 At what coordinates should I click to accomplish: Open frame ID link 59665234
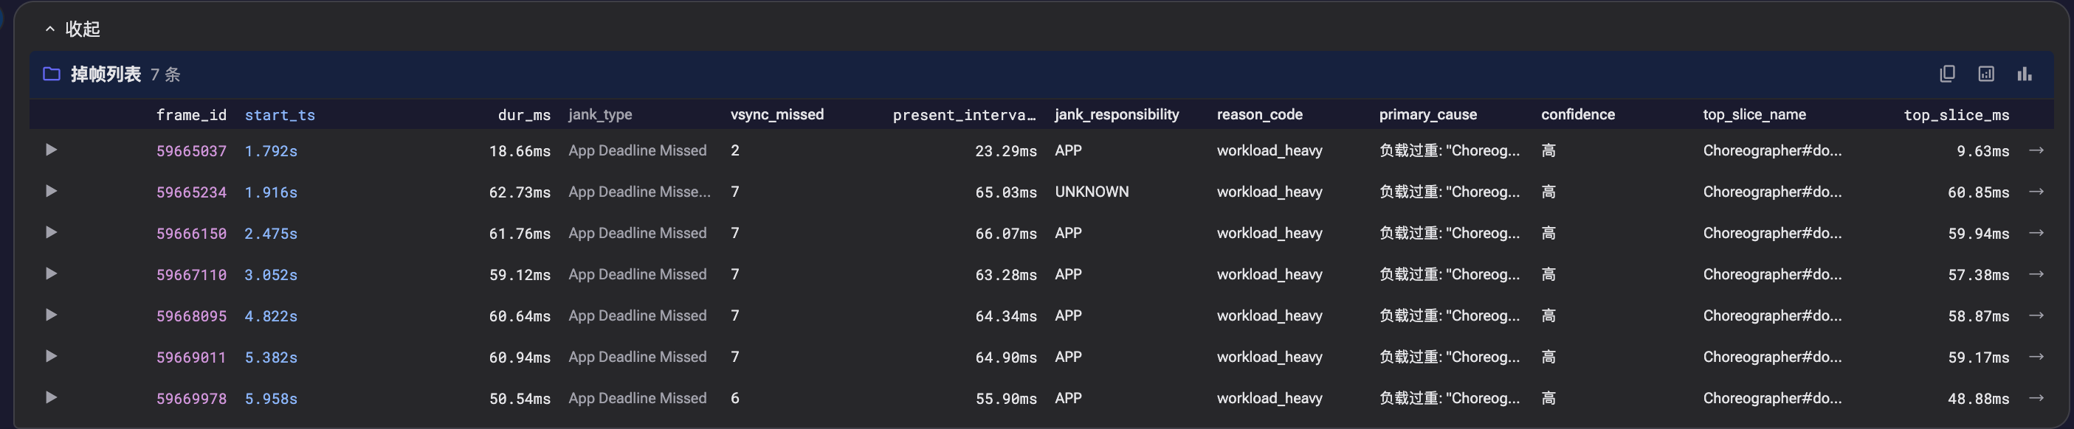[191, 192]
